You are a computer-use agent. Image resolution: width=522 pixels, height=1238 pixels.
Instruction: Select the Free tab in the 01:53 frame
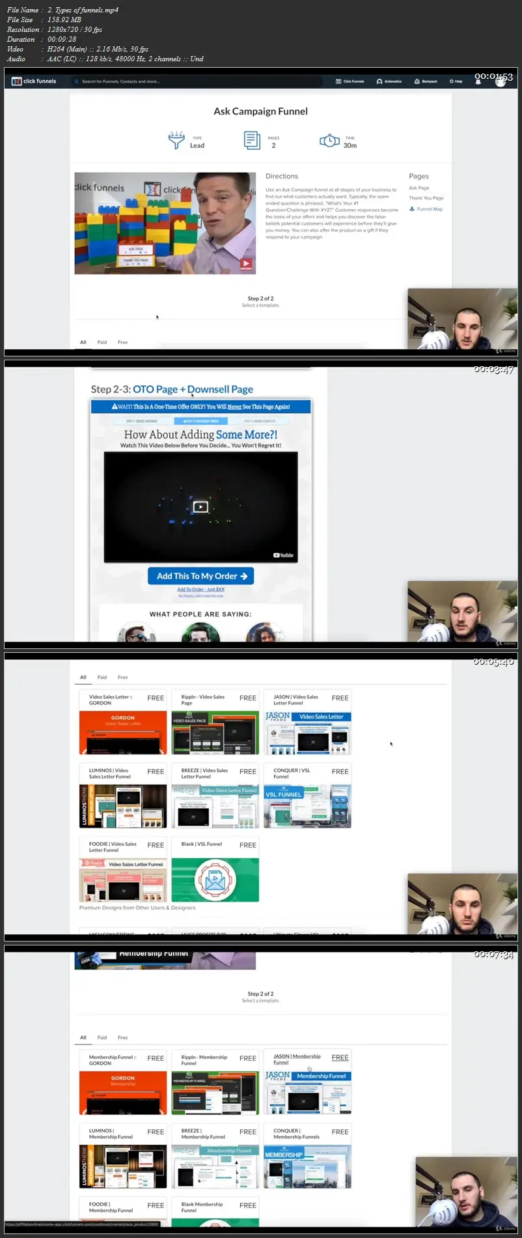coord(122,342)
